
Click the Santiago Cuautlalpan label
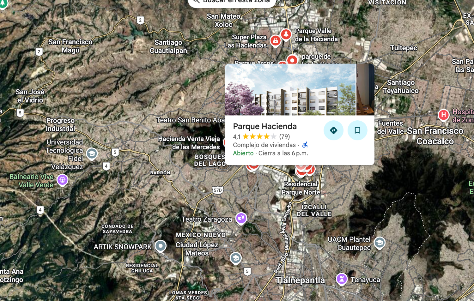click(168, 46)
